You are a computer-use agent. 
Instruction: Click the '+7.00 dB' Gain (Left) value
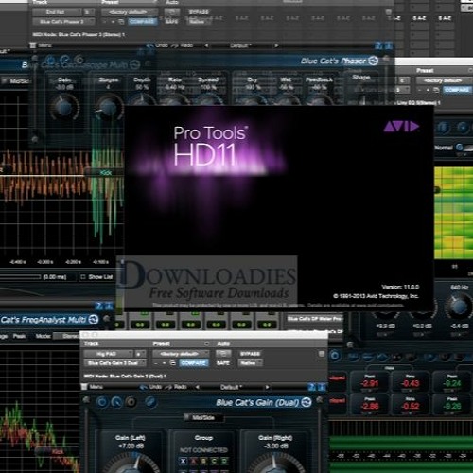click(x=131, y=446)
